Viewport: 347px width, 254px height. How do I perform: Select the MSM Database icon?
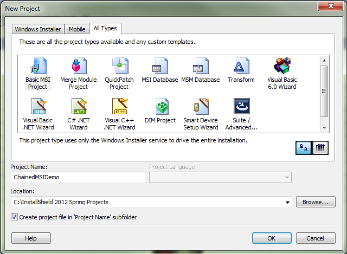pos(200,67)
